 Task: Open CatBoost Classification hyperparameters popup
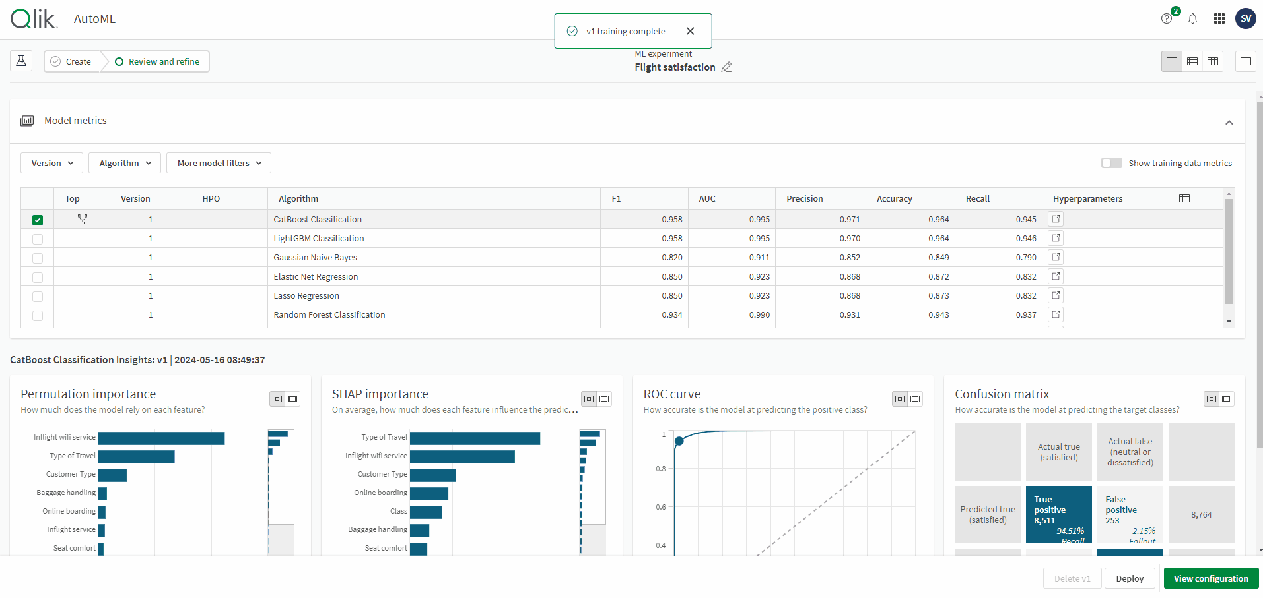pyautogui.click(x=1056, y=219)
